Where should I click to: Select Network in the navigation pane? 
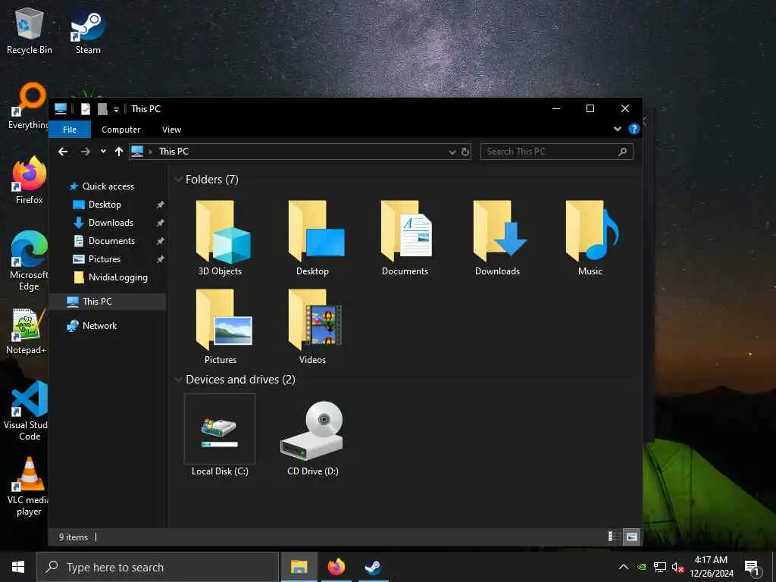pos(99,326)
